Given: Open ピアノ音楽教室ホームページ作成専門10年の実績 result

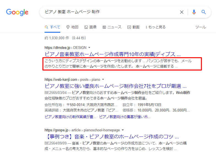Looking at the screenshot, I should pyautogui.click(x=113, y=54).
